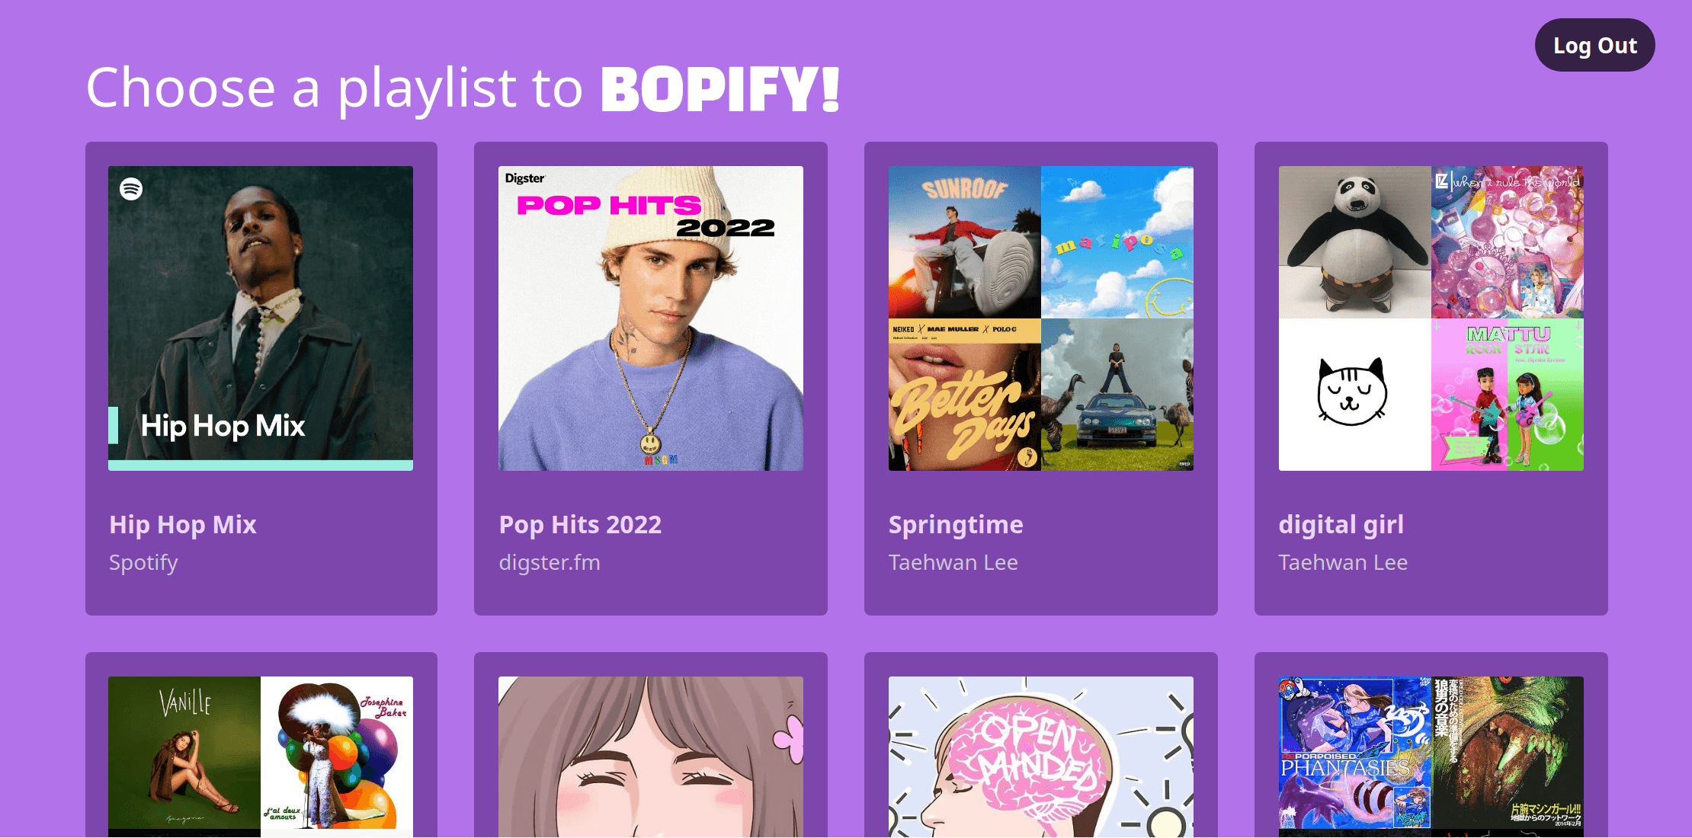Viewport: 1692px width, 838px height.
Task: Click the Taehwan Lee owner name under Springtime
Action: click(x=953, y=562)
